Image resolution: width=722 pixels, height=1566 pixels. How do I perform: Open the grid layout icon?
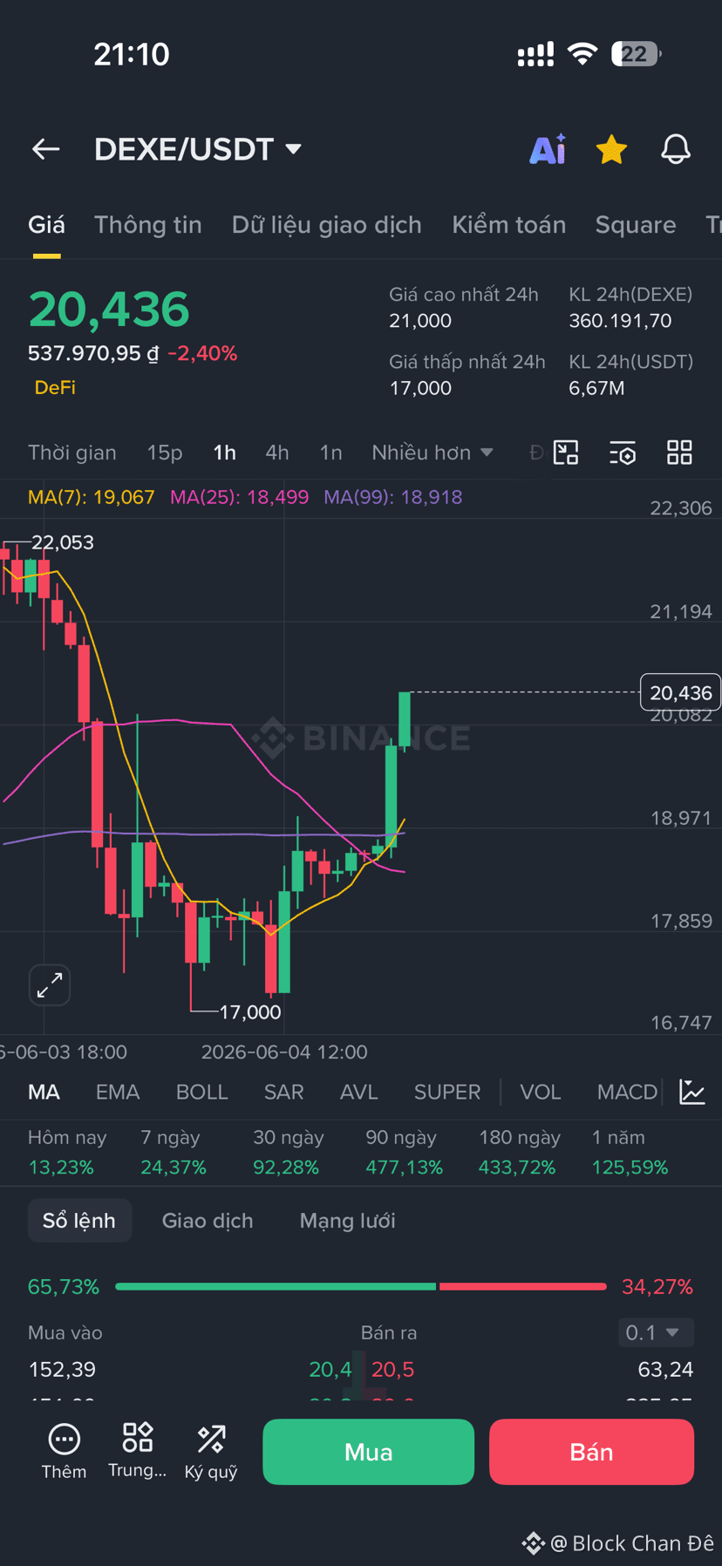679,453
